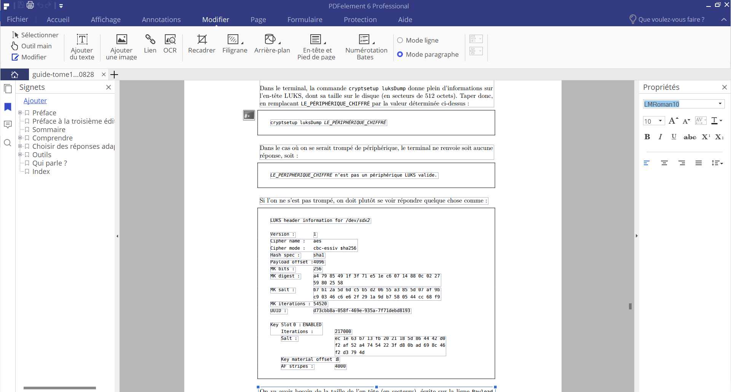This screenshot has width=731, height=392.
Task: Open the Qui parle ? bookmark
Action: pos(49,163)
